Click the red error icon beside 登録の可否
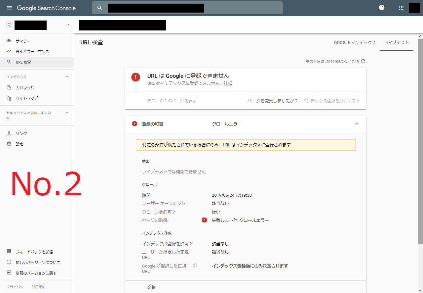The height and width of the screenshot is (293, 423). point(135,123)
